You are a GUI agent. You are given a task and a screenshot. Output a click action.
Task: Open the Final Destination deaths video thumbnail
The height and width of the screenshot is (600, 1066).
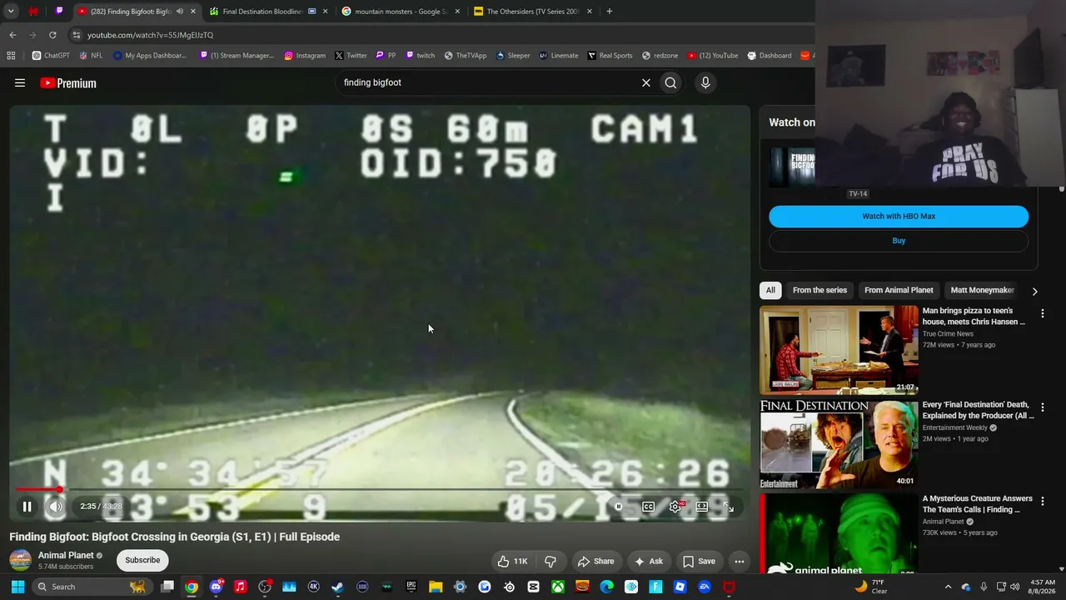[839, 443]
